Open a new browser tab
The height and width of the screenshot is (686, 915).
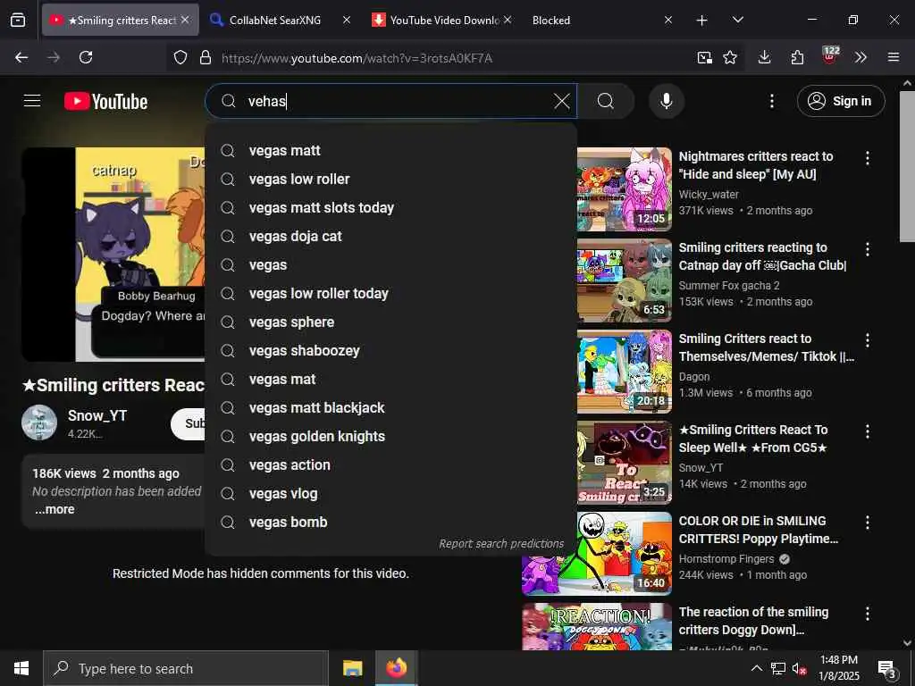[702, 21]
